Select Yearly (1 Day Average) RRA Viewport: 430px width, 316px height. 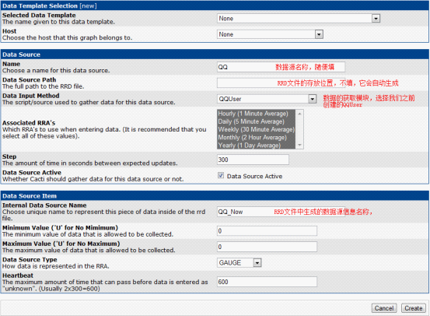(256, 146)
